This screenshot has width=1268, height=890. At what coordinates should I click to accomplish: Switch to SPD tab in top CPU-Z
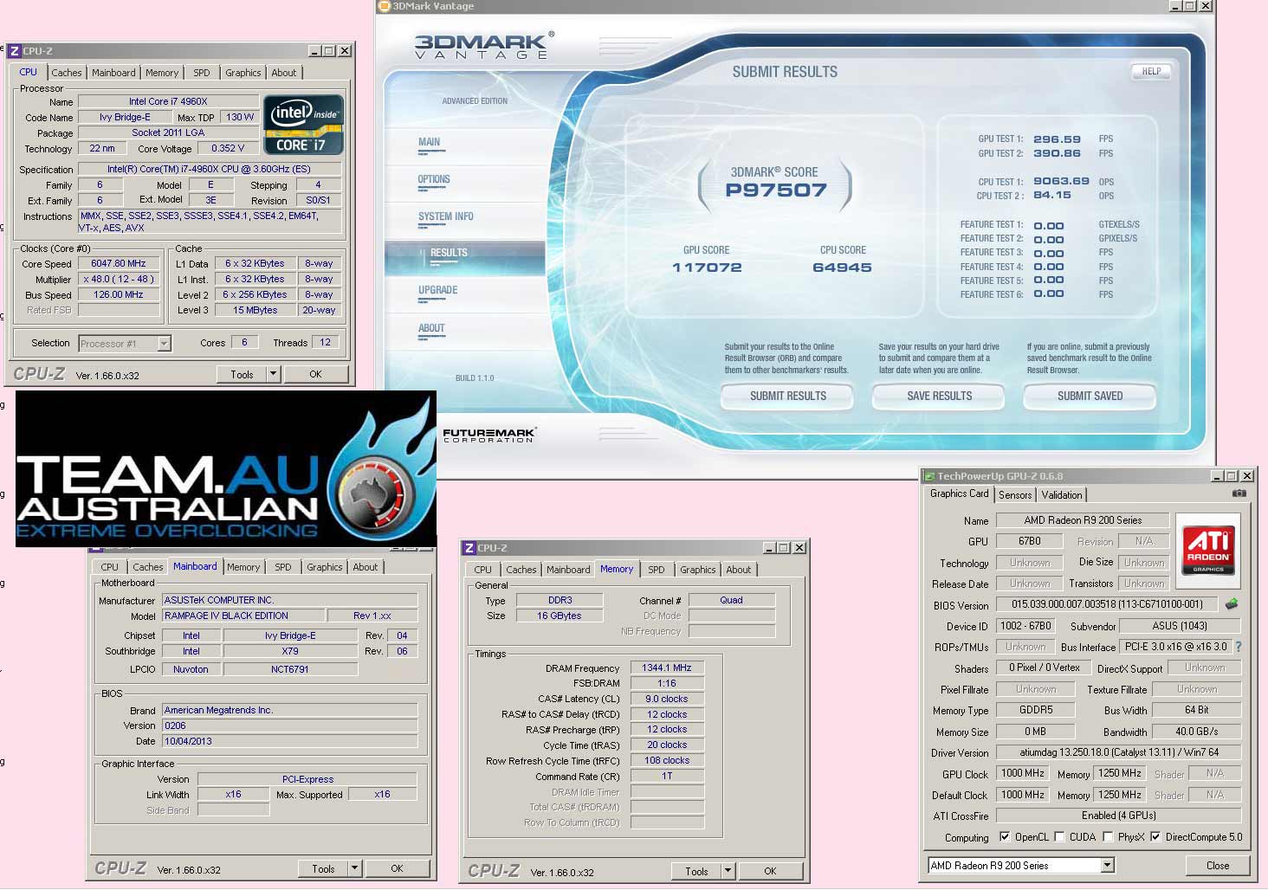point(202,73)
